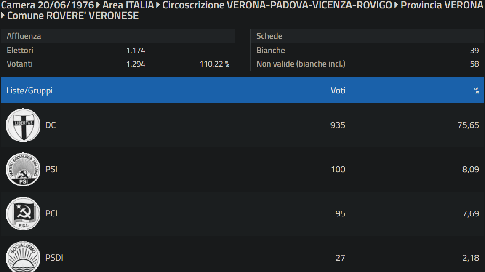Go to Area ITALIA breadcrumb
The height and width of the screenshot is (272, 485).
(128, 5)
